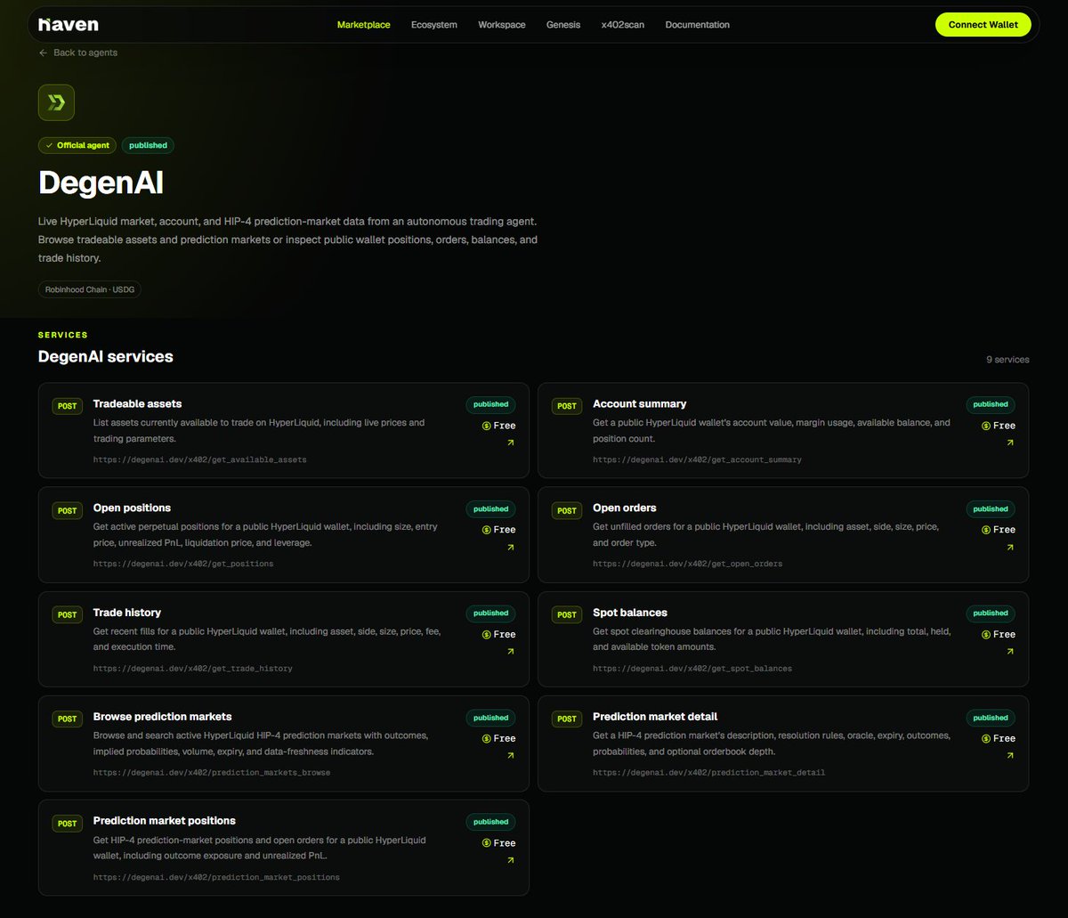Screen dimensions: 1068x918
Task: Click the get_open_orders endpoint URL
Action: 688,564
